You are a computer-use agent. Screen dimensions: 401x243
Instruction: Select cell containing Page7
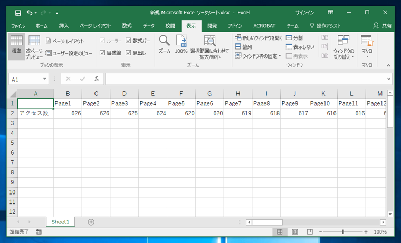tap(238, 103)
